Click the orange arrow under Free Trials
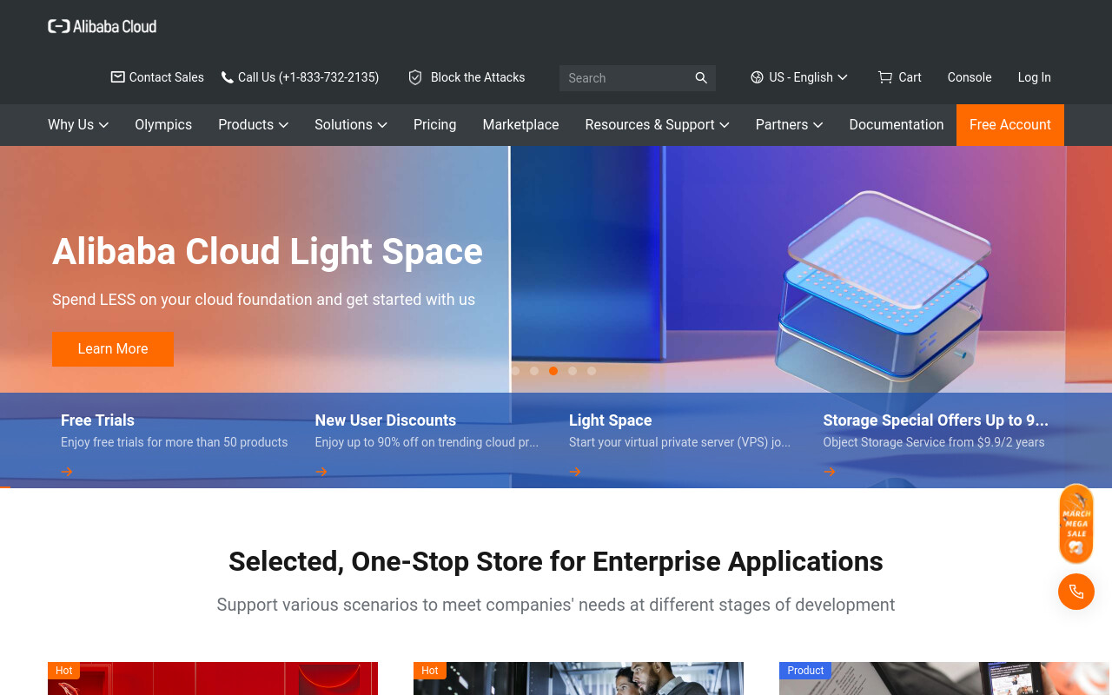The image size is (1112, 695). [x=67, y=472]
